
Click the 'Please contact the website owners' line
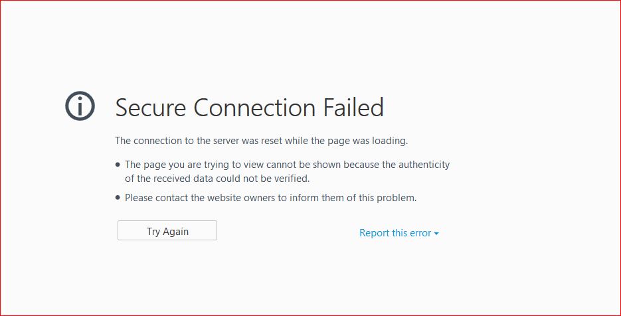(x=270, y=198)
